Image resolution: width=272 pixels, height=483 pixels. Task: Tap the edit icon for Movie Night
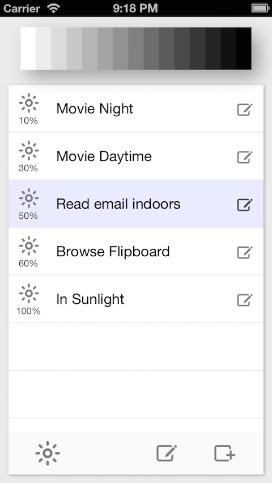tap(245, 109)
